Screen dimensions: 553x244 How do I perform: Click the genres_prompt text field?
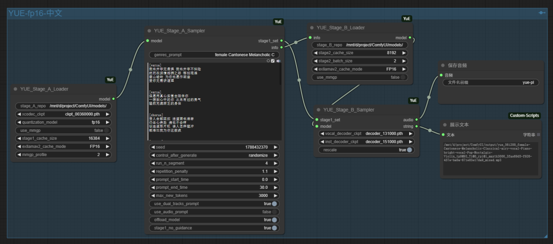215,55
